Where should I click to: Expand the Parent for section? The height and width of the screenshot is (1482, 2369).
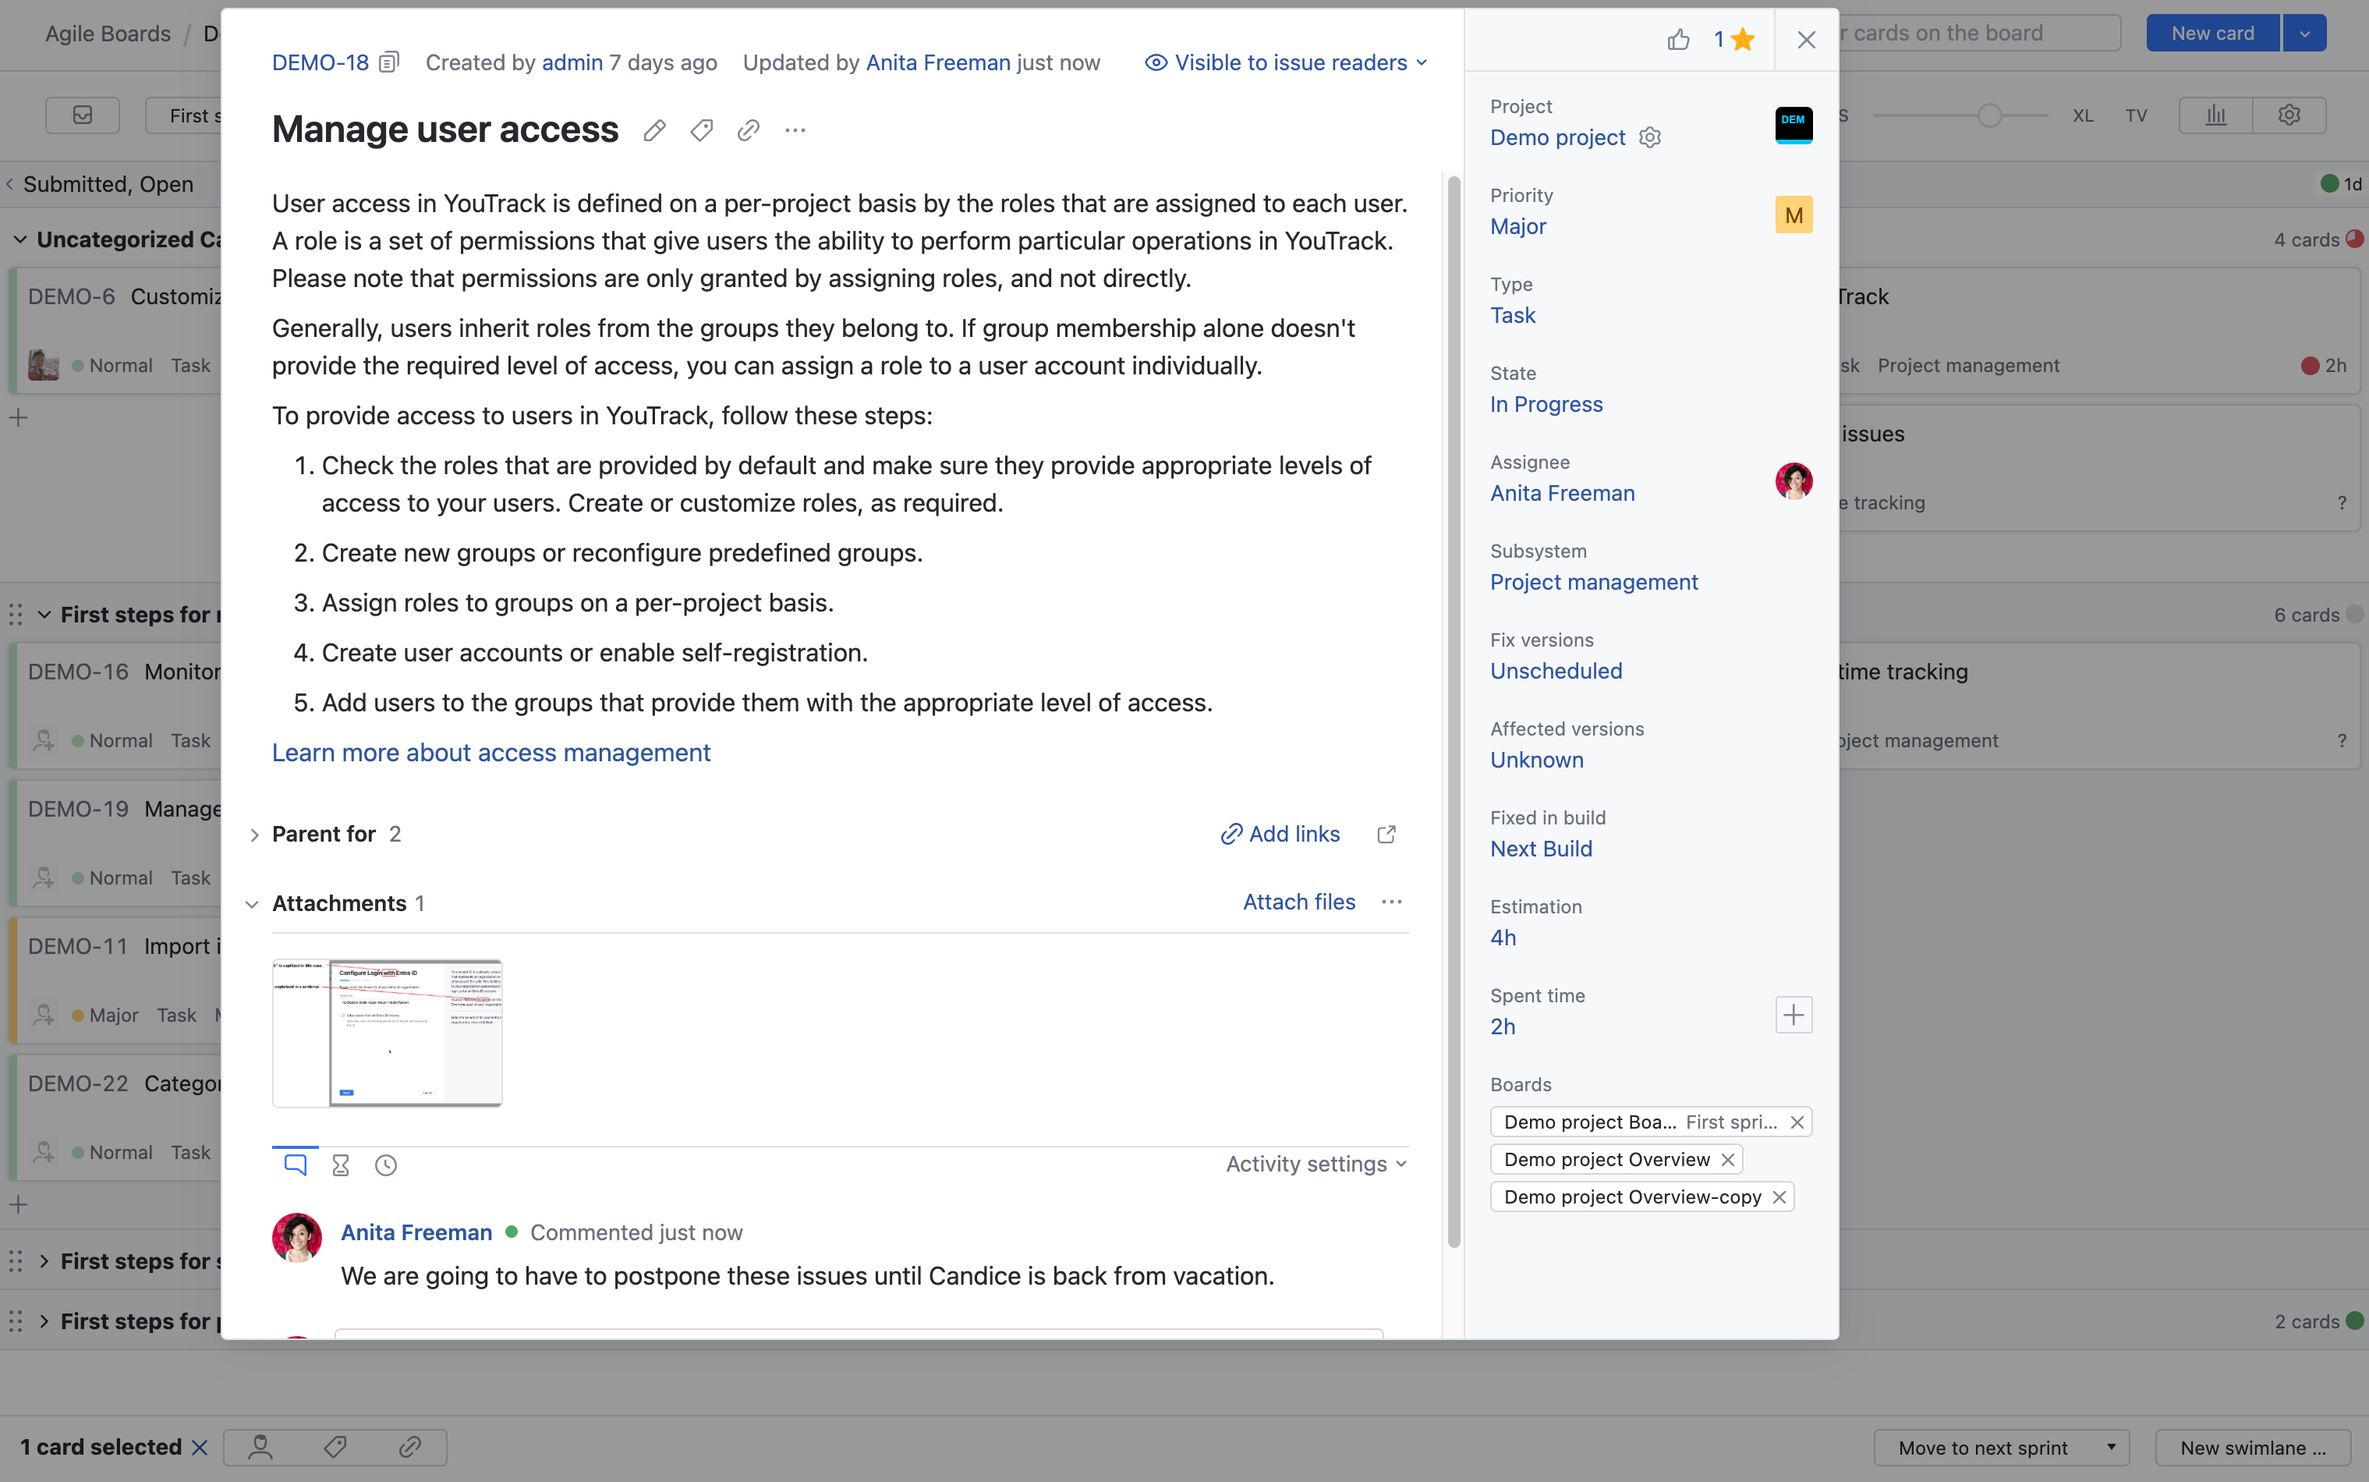click(x=253, y=834)
